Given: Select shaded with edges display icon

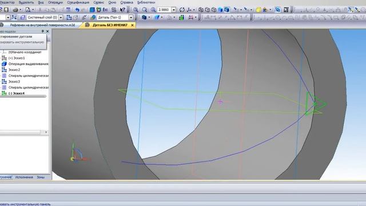Looking at the screenshot, I should pos(226,10).
